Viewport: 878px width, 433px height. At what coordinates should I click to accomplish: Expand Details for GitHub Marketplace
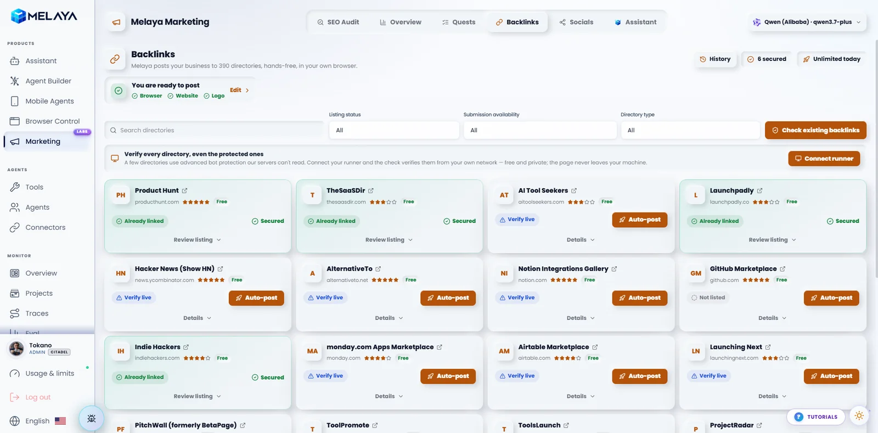772,318
